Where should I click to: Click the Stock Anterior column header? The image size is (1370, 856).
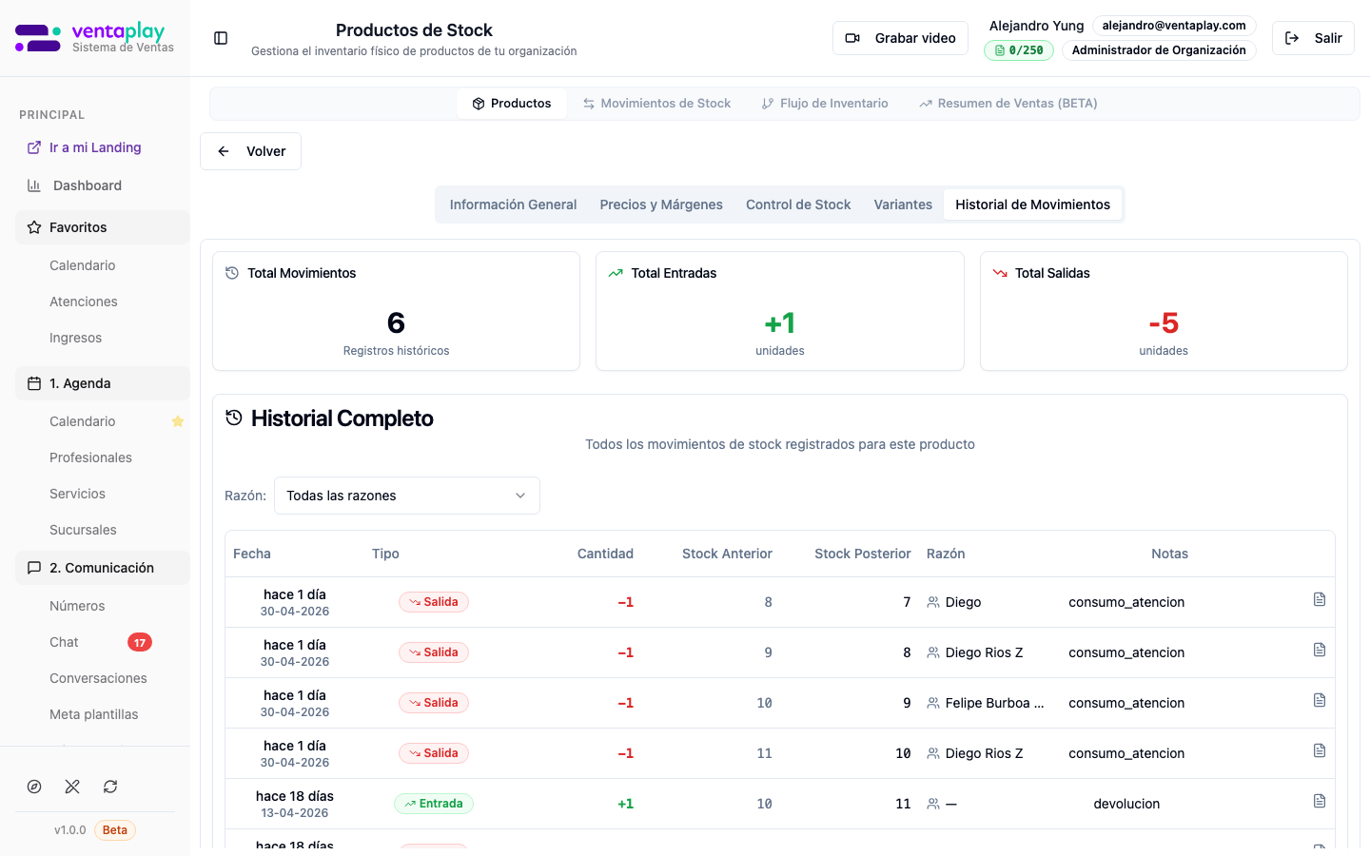(727, 554)
